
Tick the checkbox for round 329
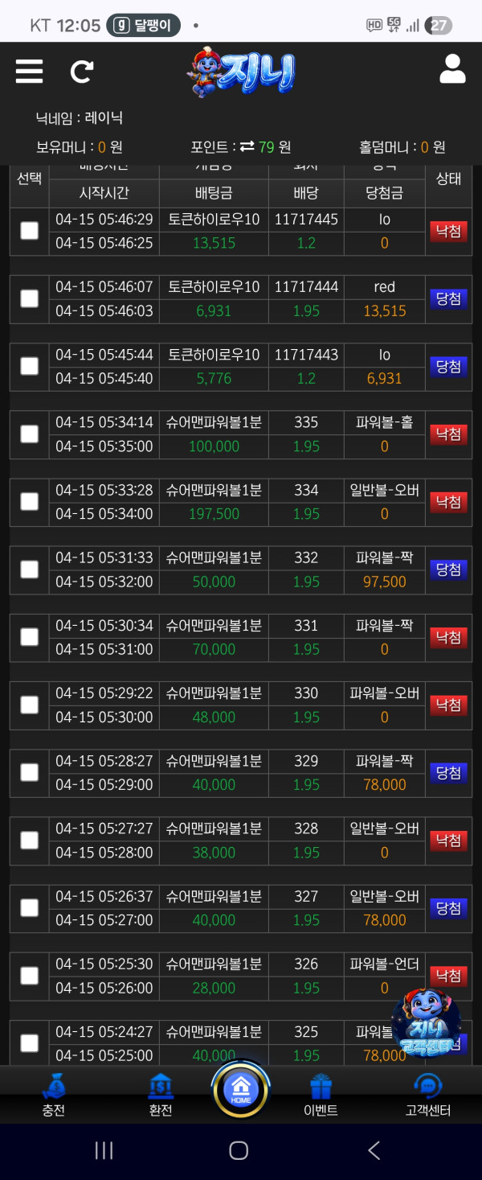29,773
